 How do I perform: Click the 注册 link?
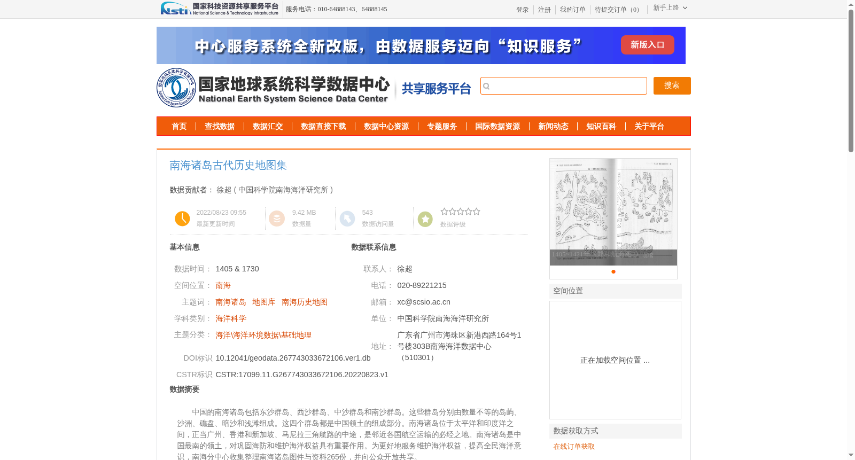545,10
